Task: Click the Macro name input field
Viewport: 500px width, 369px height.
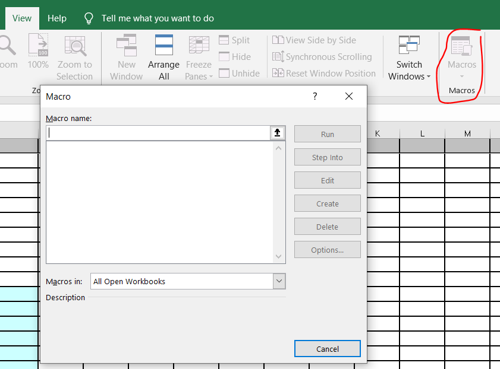Action: (159, 133)
